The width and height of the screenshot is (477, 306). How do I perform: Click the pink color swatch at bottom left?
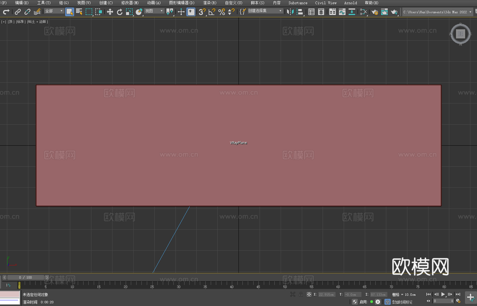pyautogui.click(x=10, y=294)
